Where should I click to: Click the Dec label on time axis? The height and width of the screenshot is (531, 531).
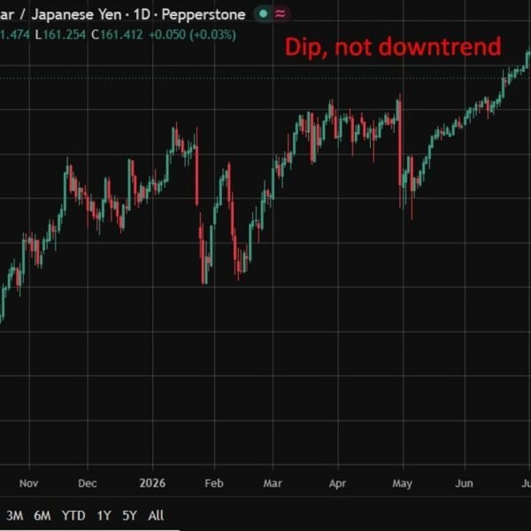pyautogui.click(x=88, y=483)
